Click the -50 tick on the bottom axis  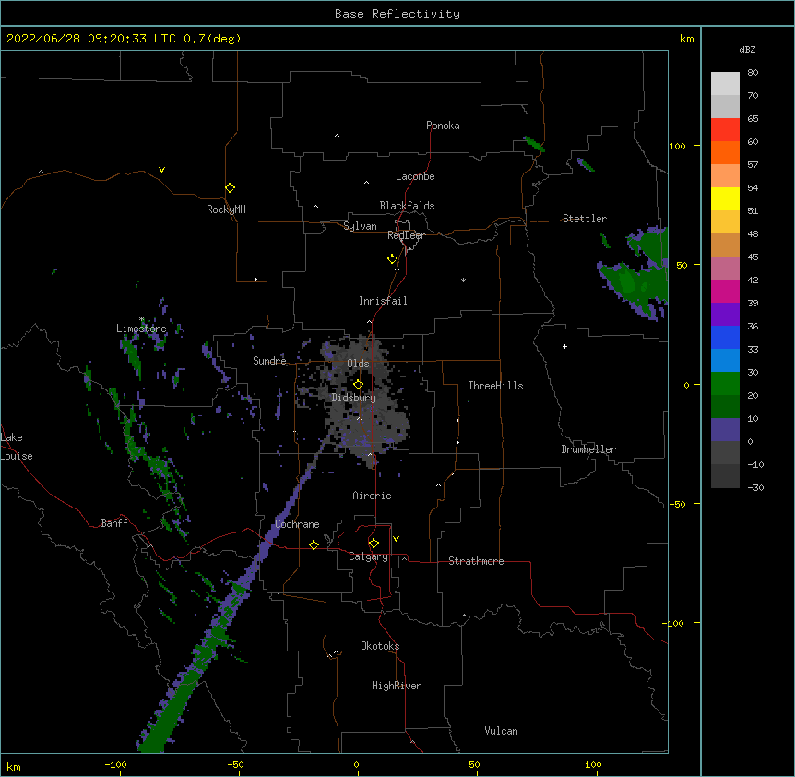click(235, 765)
